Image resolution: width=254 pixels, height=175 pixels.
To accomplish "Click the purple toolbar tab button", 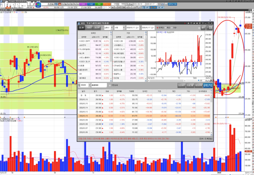I will click(x=83, y=4).
